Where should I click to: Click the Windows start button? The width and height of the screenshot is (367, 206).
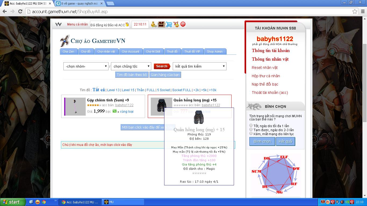click(13, 202)
